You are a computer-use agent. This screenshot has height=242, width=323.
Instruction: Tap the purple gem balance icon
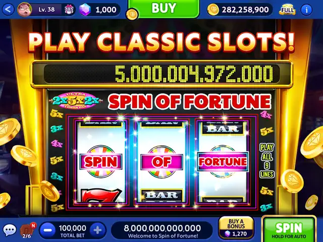85,10
